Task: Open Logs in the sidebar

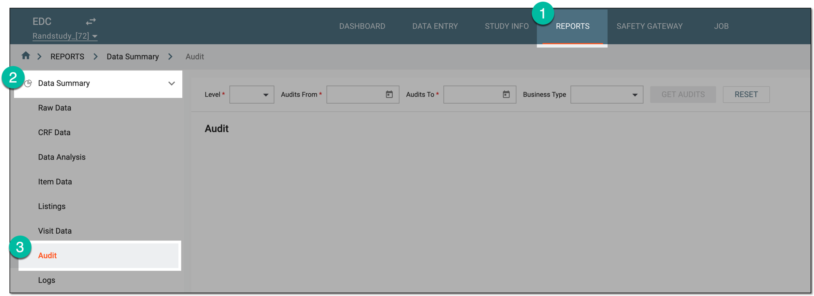Action: [x=46, y=280]
